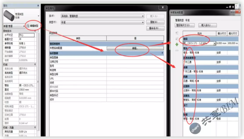Screen dimensions: 244x139
Task: Click the 复制 (Duplicate) button
Action: [155, 22]
